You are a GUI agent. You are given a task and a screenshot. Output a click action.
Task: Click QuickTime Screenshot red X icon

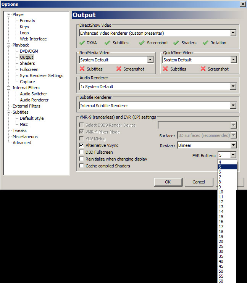point(203,69)
